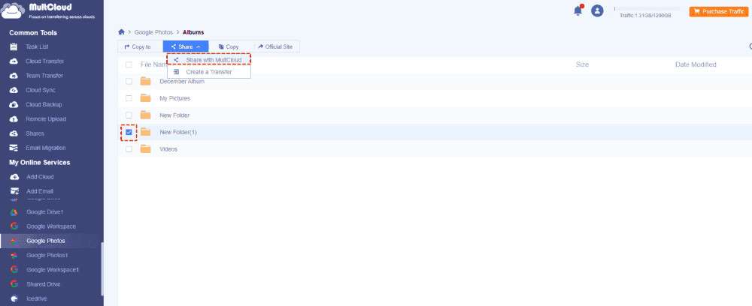The width and height of the screenshot is (752, 306).
Task: Open Task List in sidebar
Action: pyautogui.click(x=37, y=46)
